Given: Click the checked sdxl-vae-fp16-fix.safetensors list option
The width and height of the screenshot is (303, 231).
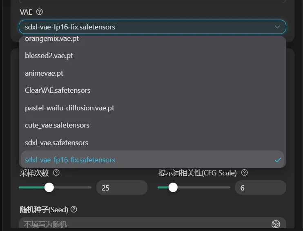Looking at the screenshot, I should coord(70,160).
